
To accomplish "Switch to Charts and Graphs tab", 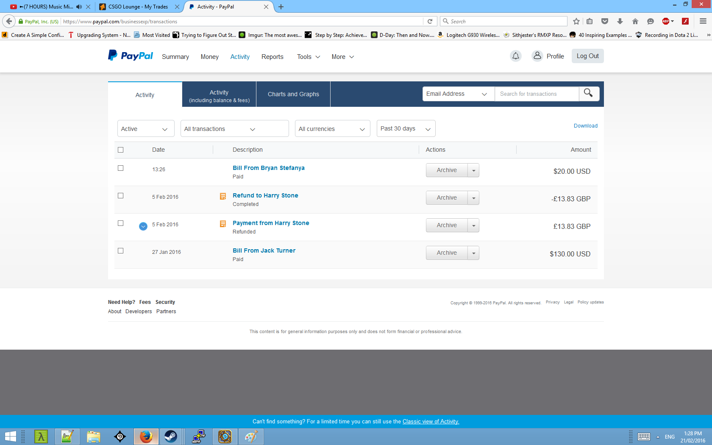I will (293, 94).
